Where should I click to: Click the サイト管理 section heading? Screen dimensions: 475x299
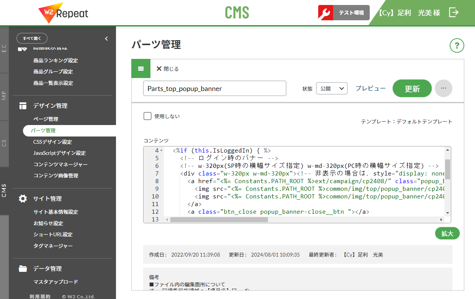click(x=47, y=199)
